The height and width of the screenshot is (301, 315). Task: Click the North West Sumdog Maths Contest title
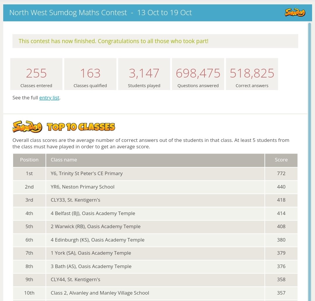[x=100, y=13]
